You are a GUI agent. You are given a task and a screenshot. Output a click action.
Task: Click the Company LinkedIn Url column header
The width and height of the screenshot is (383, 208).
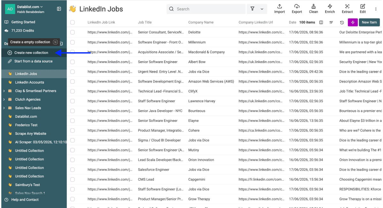click(256, 22)
